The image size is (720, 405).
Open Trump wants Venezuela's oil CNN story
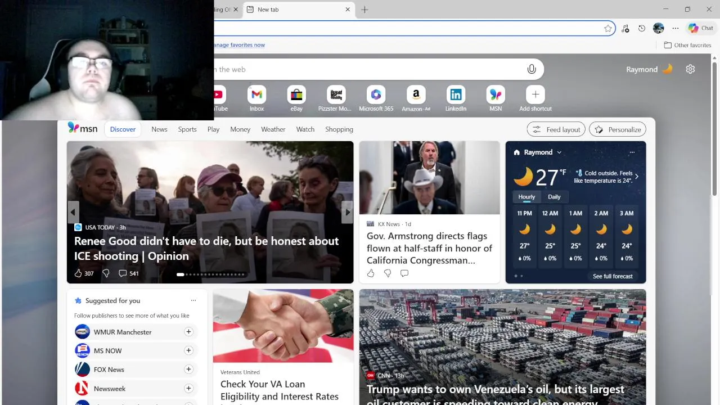tap(496, 395)
